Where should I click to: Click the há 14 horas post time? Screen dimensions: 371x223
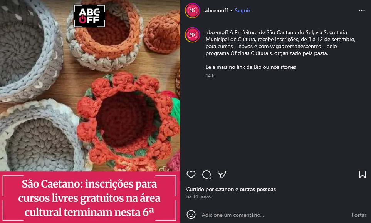click(198, 196)
